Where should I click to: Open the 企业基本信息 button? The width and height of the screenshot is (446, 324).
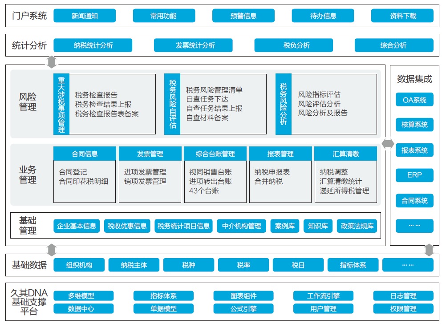[77, 226]
